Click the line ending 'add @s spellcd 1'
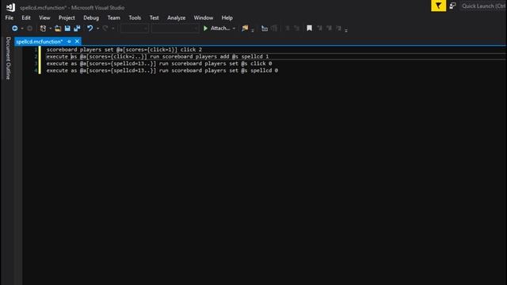The height and width of the screenshot is (285, 507). pyautogui.click(x=158, y=56)
